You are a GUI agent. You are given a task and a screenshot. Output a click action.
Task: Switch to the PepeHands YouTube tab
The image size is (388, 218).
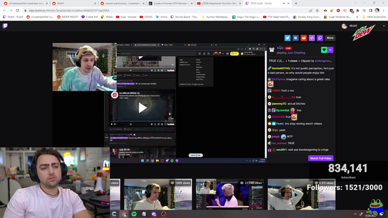point(219,4)
